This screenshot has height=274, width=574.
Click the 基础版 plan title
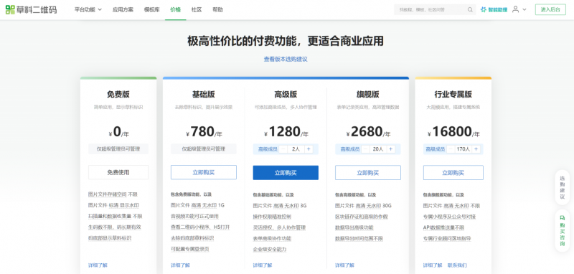204,95
